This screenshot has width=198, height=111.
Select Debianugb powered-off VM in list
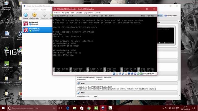coord(37,23)
